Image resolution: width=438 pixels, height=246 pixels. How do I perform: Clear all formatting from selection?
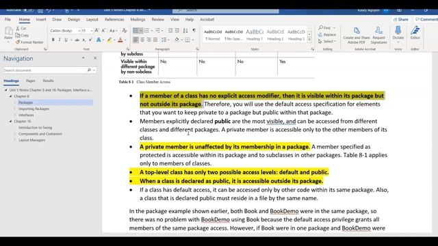pyautogui.click(x=125, y=30)
